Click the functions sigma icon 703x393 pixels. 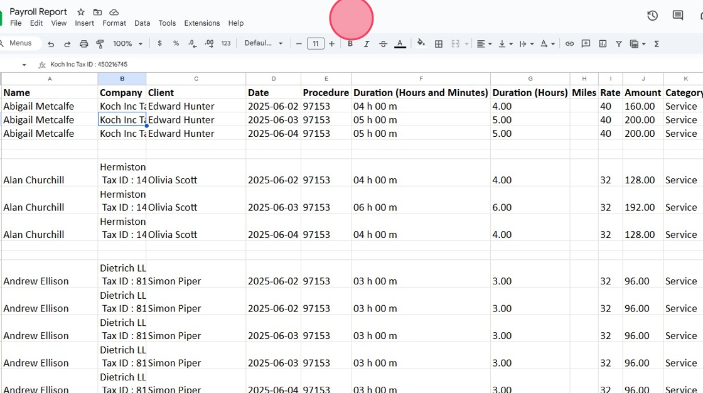(x=657, y=44)
